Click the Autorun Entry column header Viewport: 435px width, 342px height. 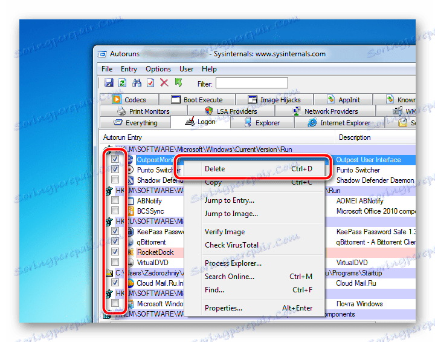point(217,137)
